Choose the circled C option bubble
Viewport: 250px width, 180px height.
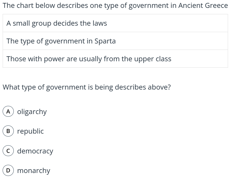pyautogui.click(x=8, y=151)
